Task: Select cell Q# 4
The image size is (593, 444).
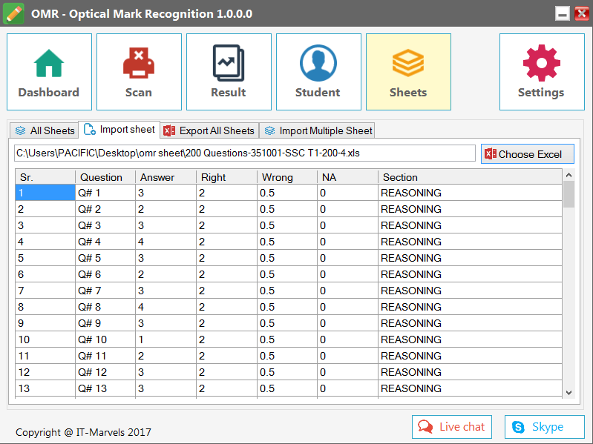Action: click(x=105, y=242)
